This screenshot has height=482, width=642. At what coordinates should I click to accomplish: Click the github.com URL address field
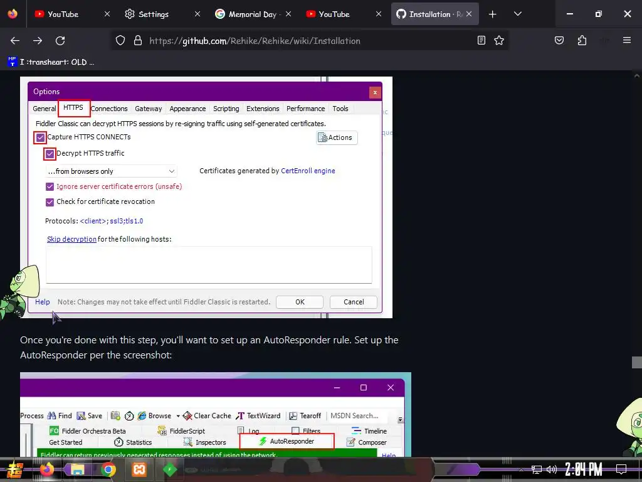pyautogui.click(x=255, y=41)
